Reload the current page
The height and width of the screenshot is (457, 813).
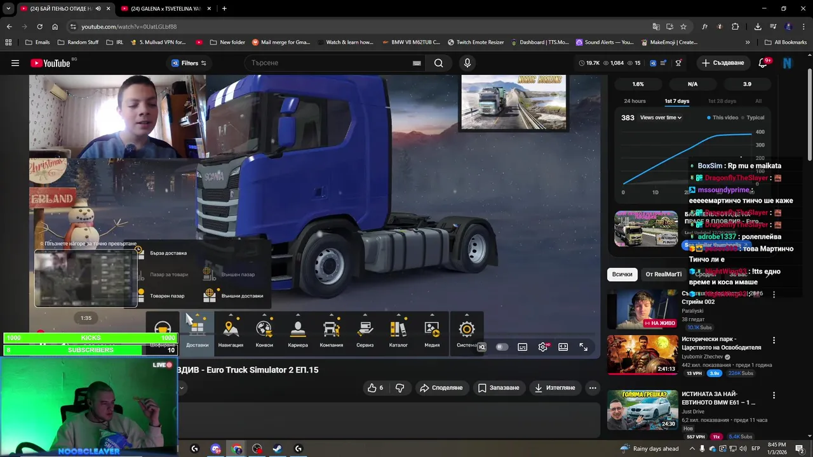(x=39, y=27)
